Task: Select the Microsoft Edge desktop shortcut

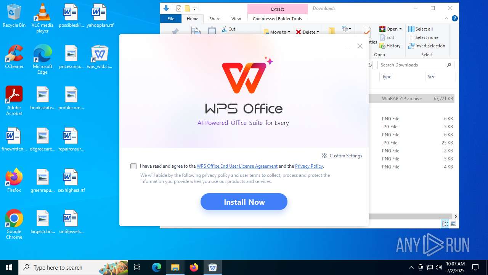Action: (42, 60)
